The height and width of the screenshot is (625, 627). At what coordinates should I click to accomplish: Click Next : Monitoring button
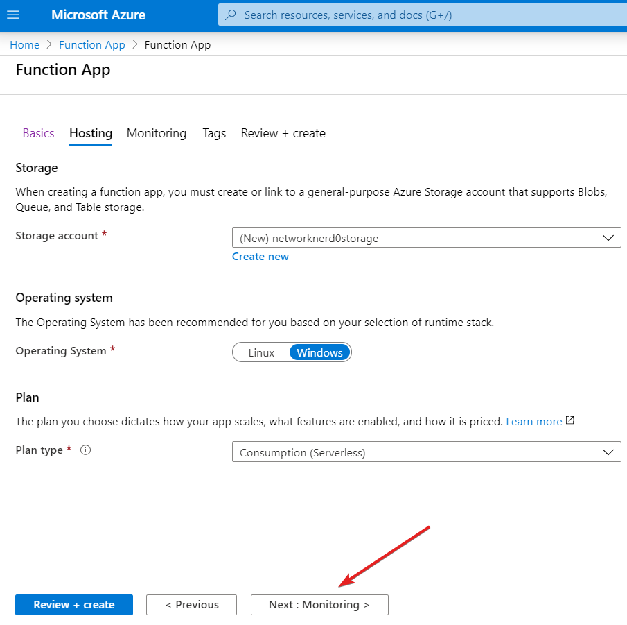click(x=319, y=605)
